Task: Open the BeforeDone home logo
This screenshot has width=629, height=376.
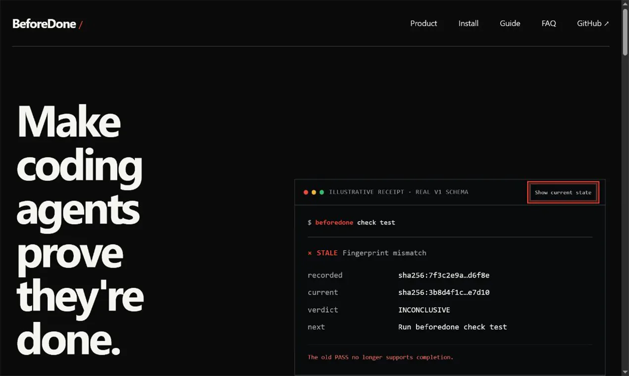Action: point(47,24)
